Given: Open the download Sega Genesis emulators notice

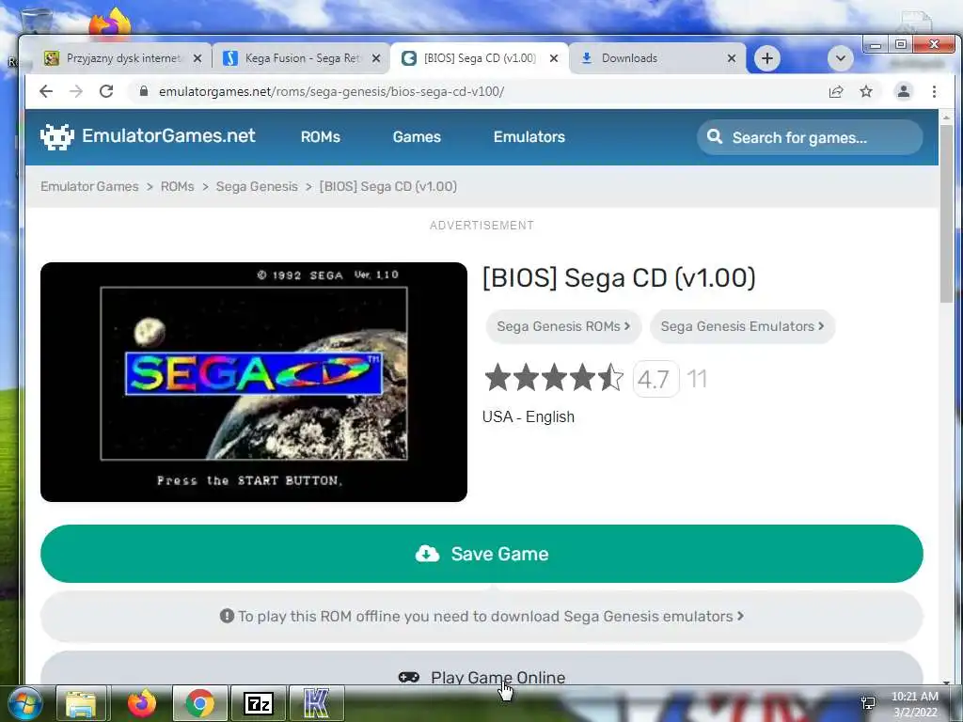Looking at the screenshot, I should (481, 617).
